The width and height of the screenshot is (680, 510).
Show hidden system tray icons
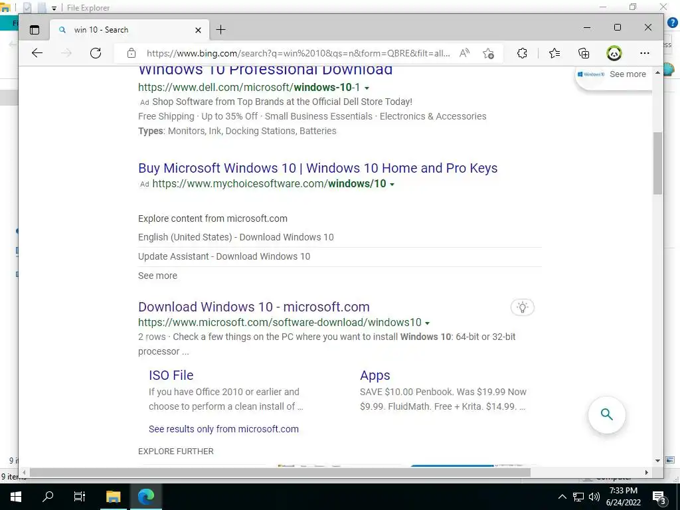(562, 497)
